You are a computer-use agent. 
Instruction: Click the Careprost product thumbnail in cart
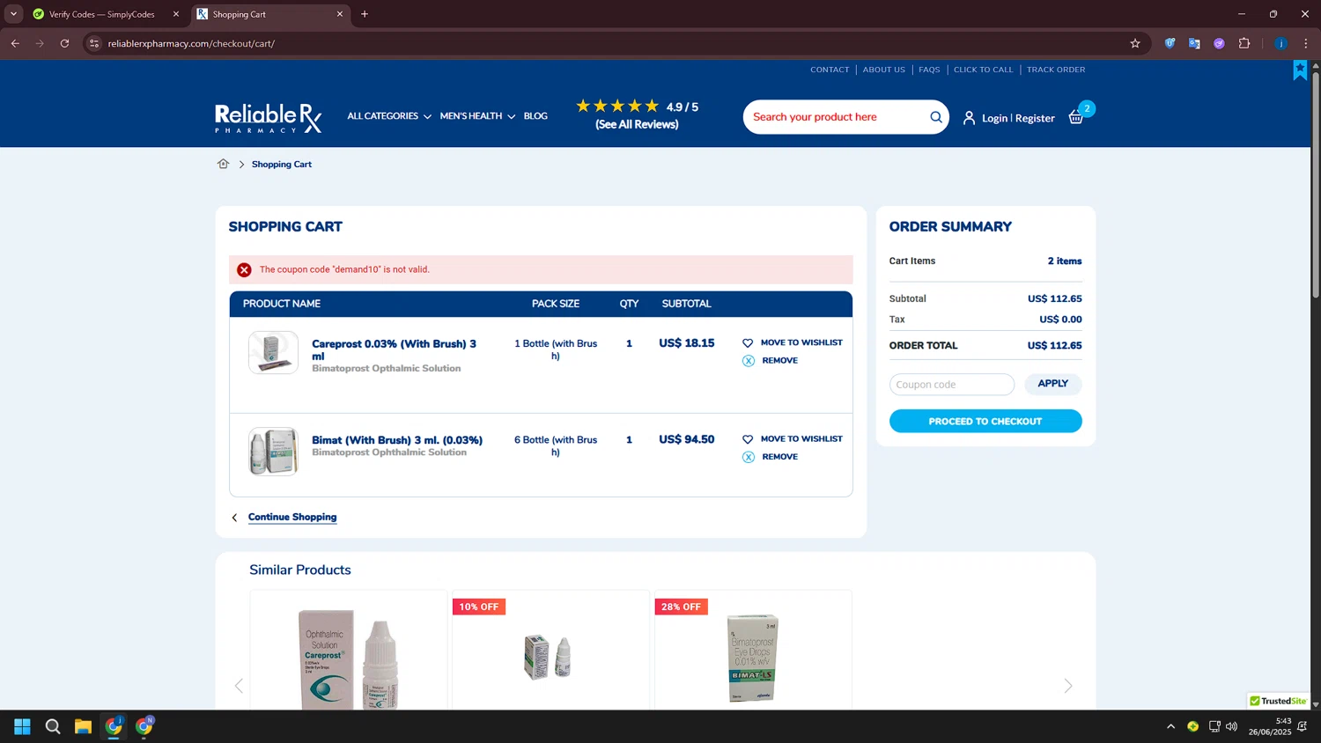point(273,352)
